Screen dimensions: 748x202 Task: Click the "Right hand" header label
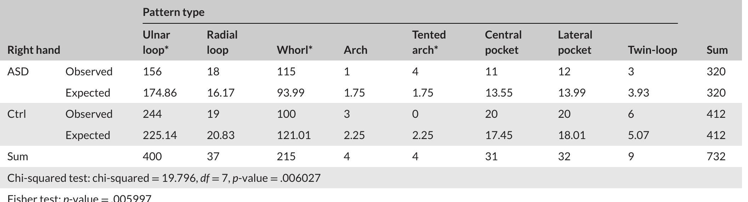pos(34,50)
